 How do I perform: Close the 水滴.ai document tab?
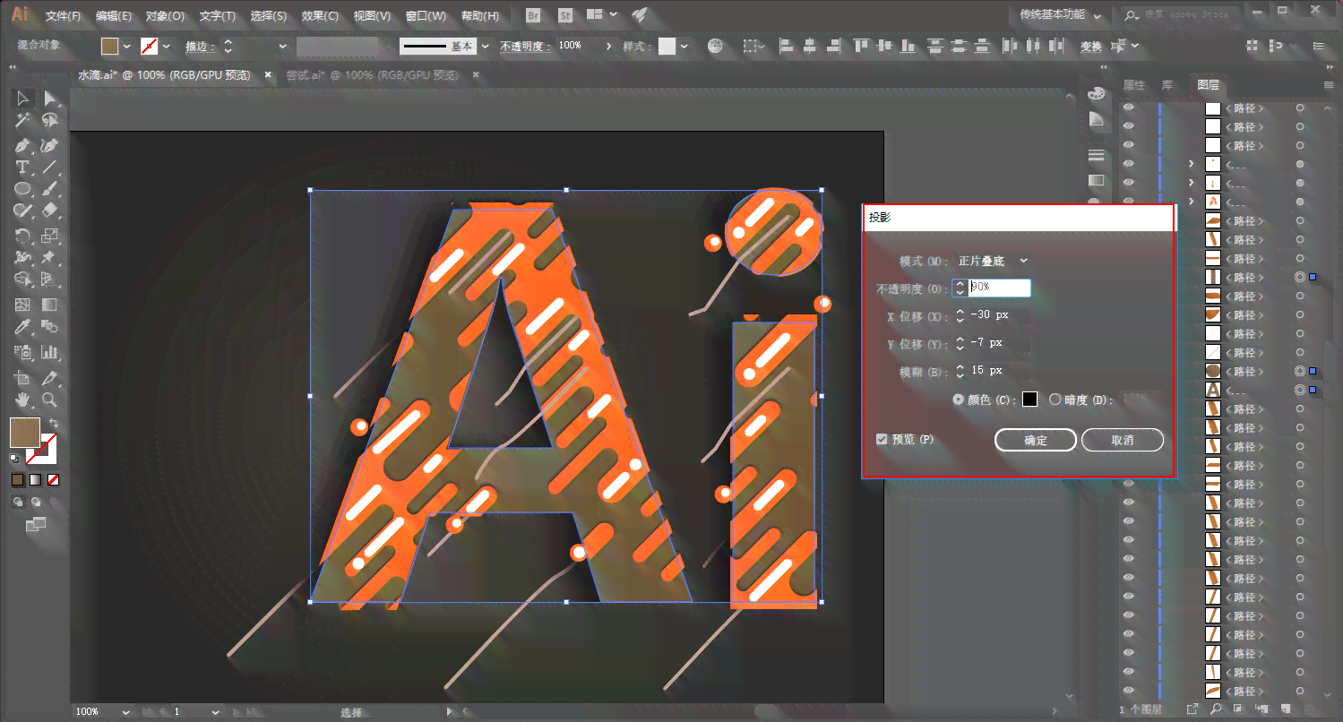(267, 76)
